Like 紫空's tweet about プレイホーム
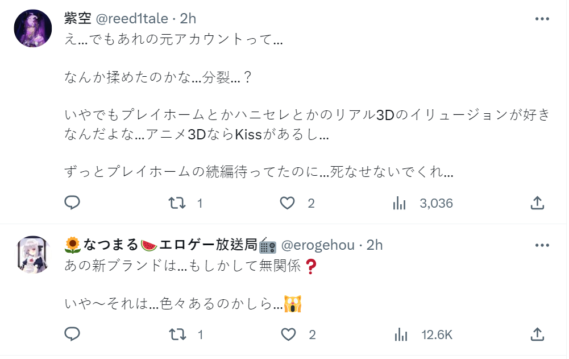 click(289, 203)
